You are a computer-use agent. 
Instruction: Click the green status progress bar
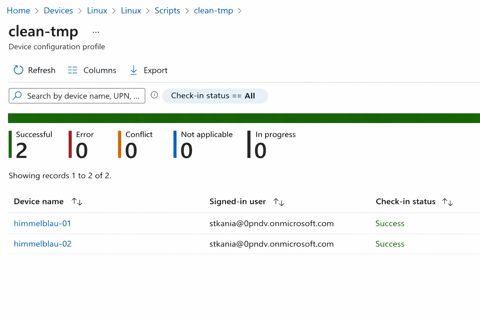coord(244,118)
